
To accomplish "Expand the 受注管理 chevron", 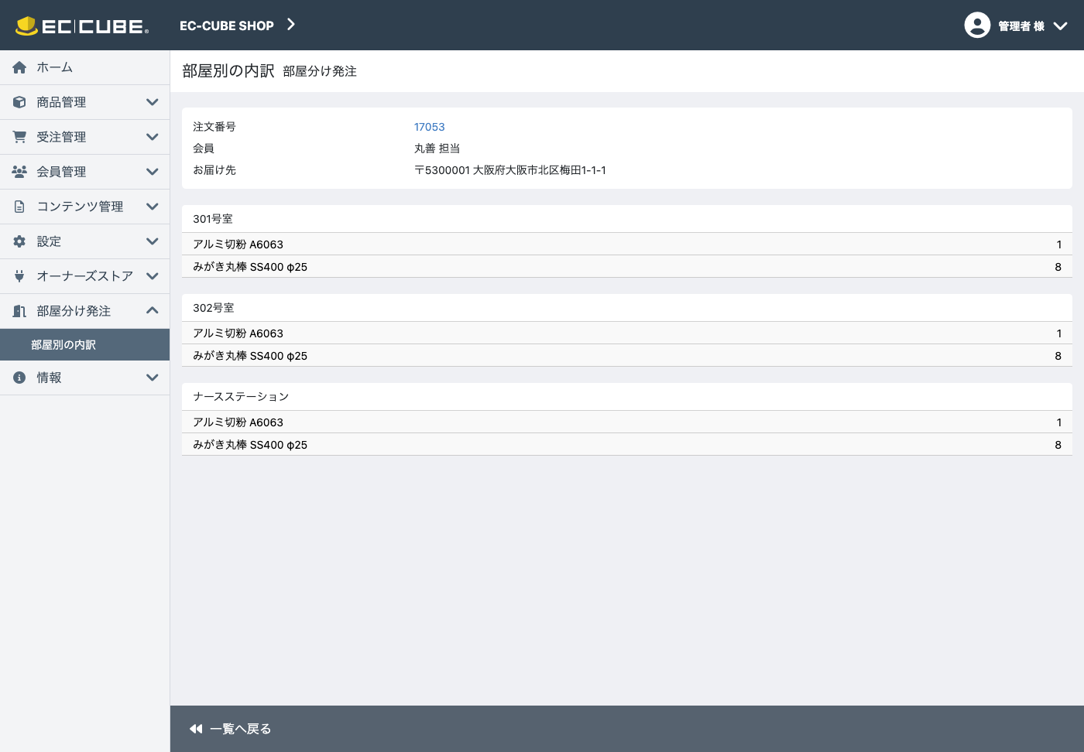I will pos(153,137).
